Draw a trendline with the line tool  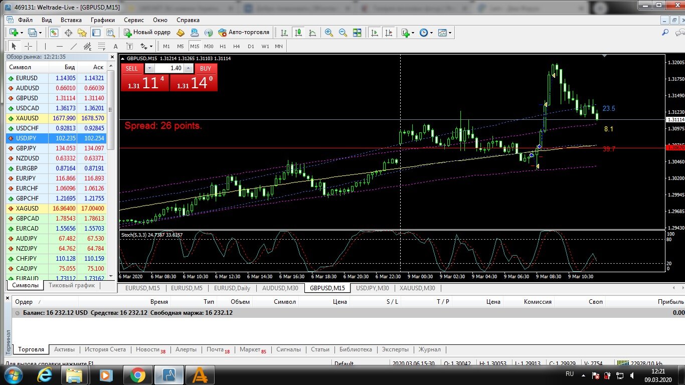click(74, 46)
